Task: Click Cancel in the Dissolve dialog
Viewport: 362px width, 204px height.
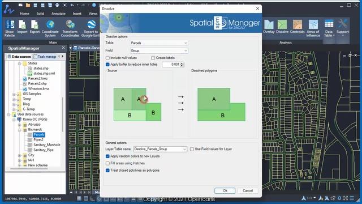Action: click(x=248, y=191)
